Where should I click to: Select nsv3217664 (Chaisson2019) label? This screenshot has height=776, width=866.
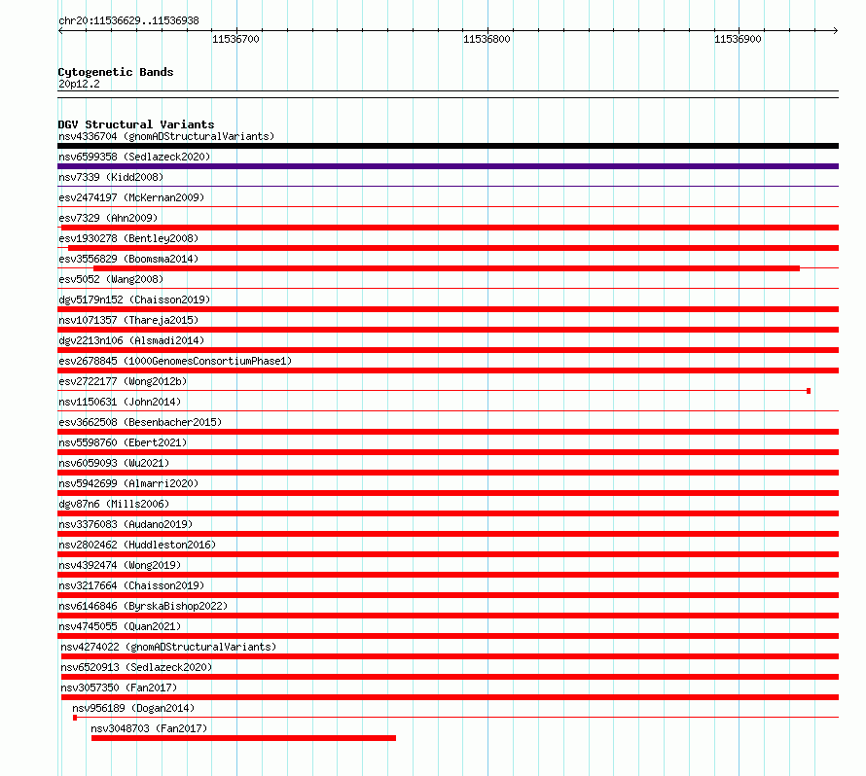131,585
